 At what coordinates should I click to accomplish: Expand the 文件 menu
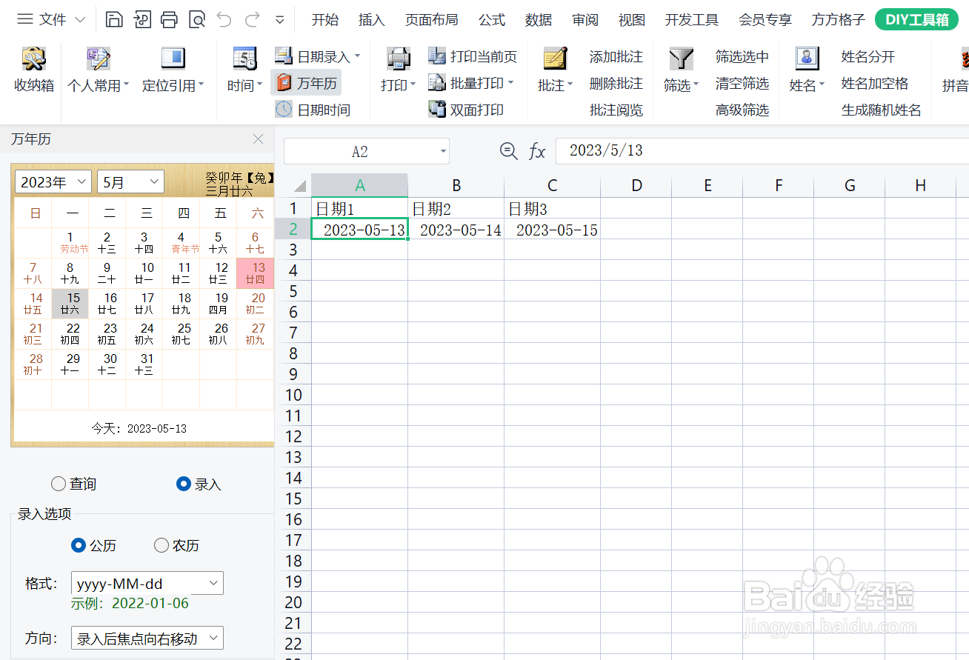coord(50,19)
